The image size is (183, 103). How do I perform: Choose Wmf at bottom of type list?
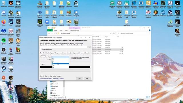click(60, 68)
